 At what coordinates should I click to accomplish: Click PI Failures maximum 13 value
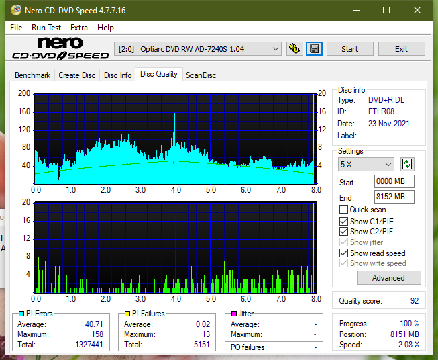[x=206, y=334]
